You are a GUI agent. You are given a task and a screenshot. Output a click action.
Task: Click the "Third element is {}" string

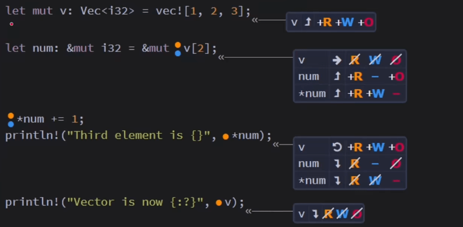tap(139, 135)
